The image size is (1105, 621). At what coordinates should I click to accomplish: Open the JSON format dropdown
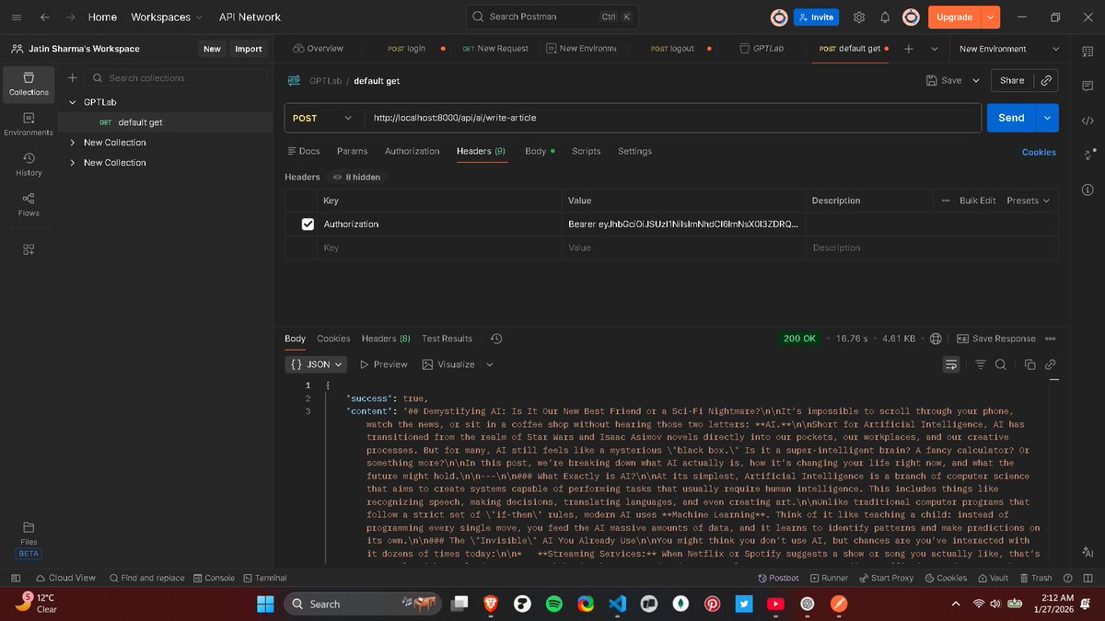(317, 364)
